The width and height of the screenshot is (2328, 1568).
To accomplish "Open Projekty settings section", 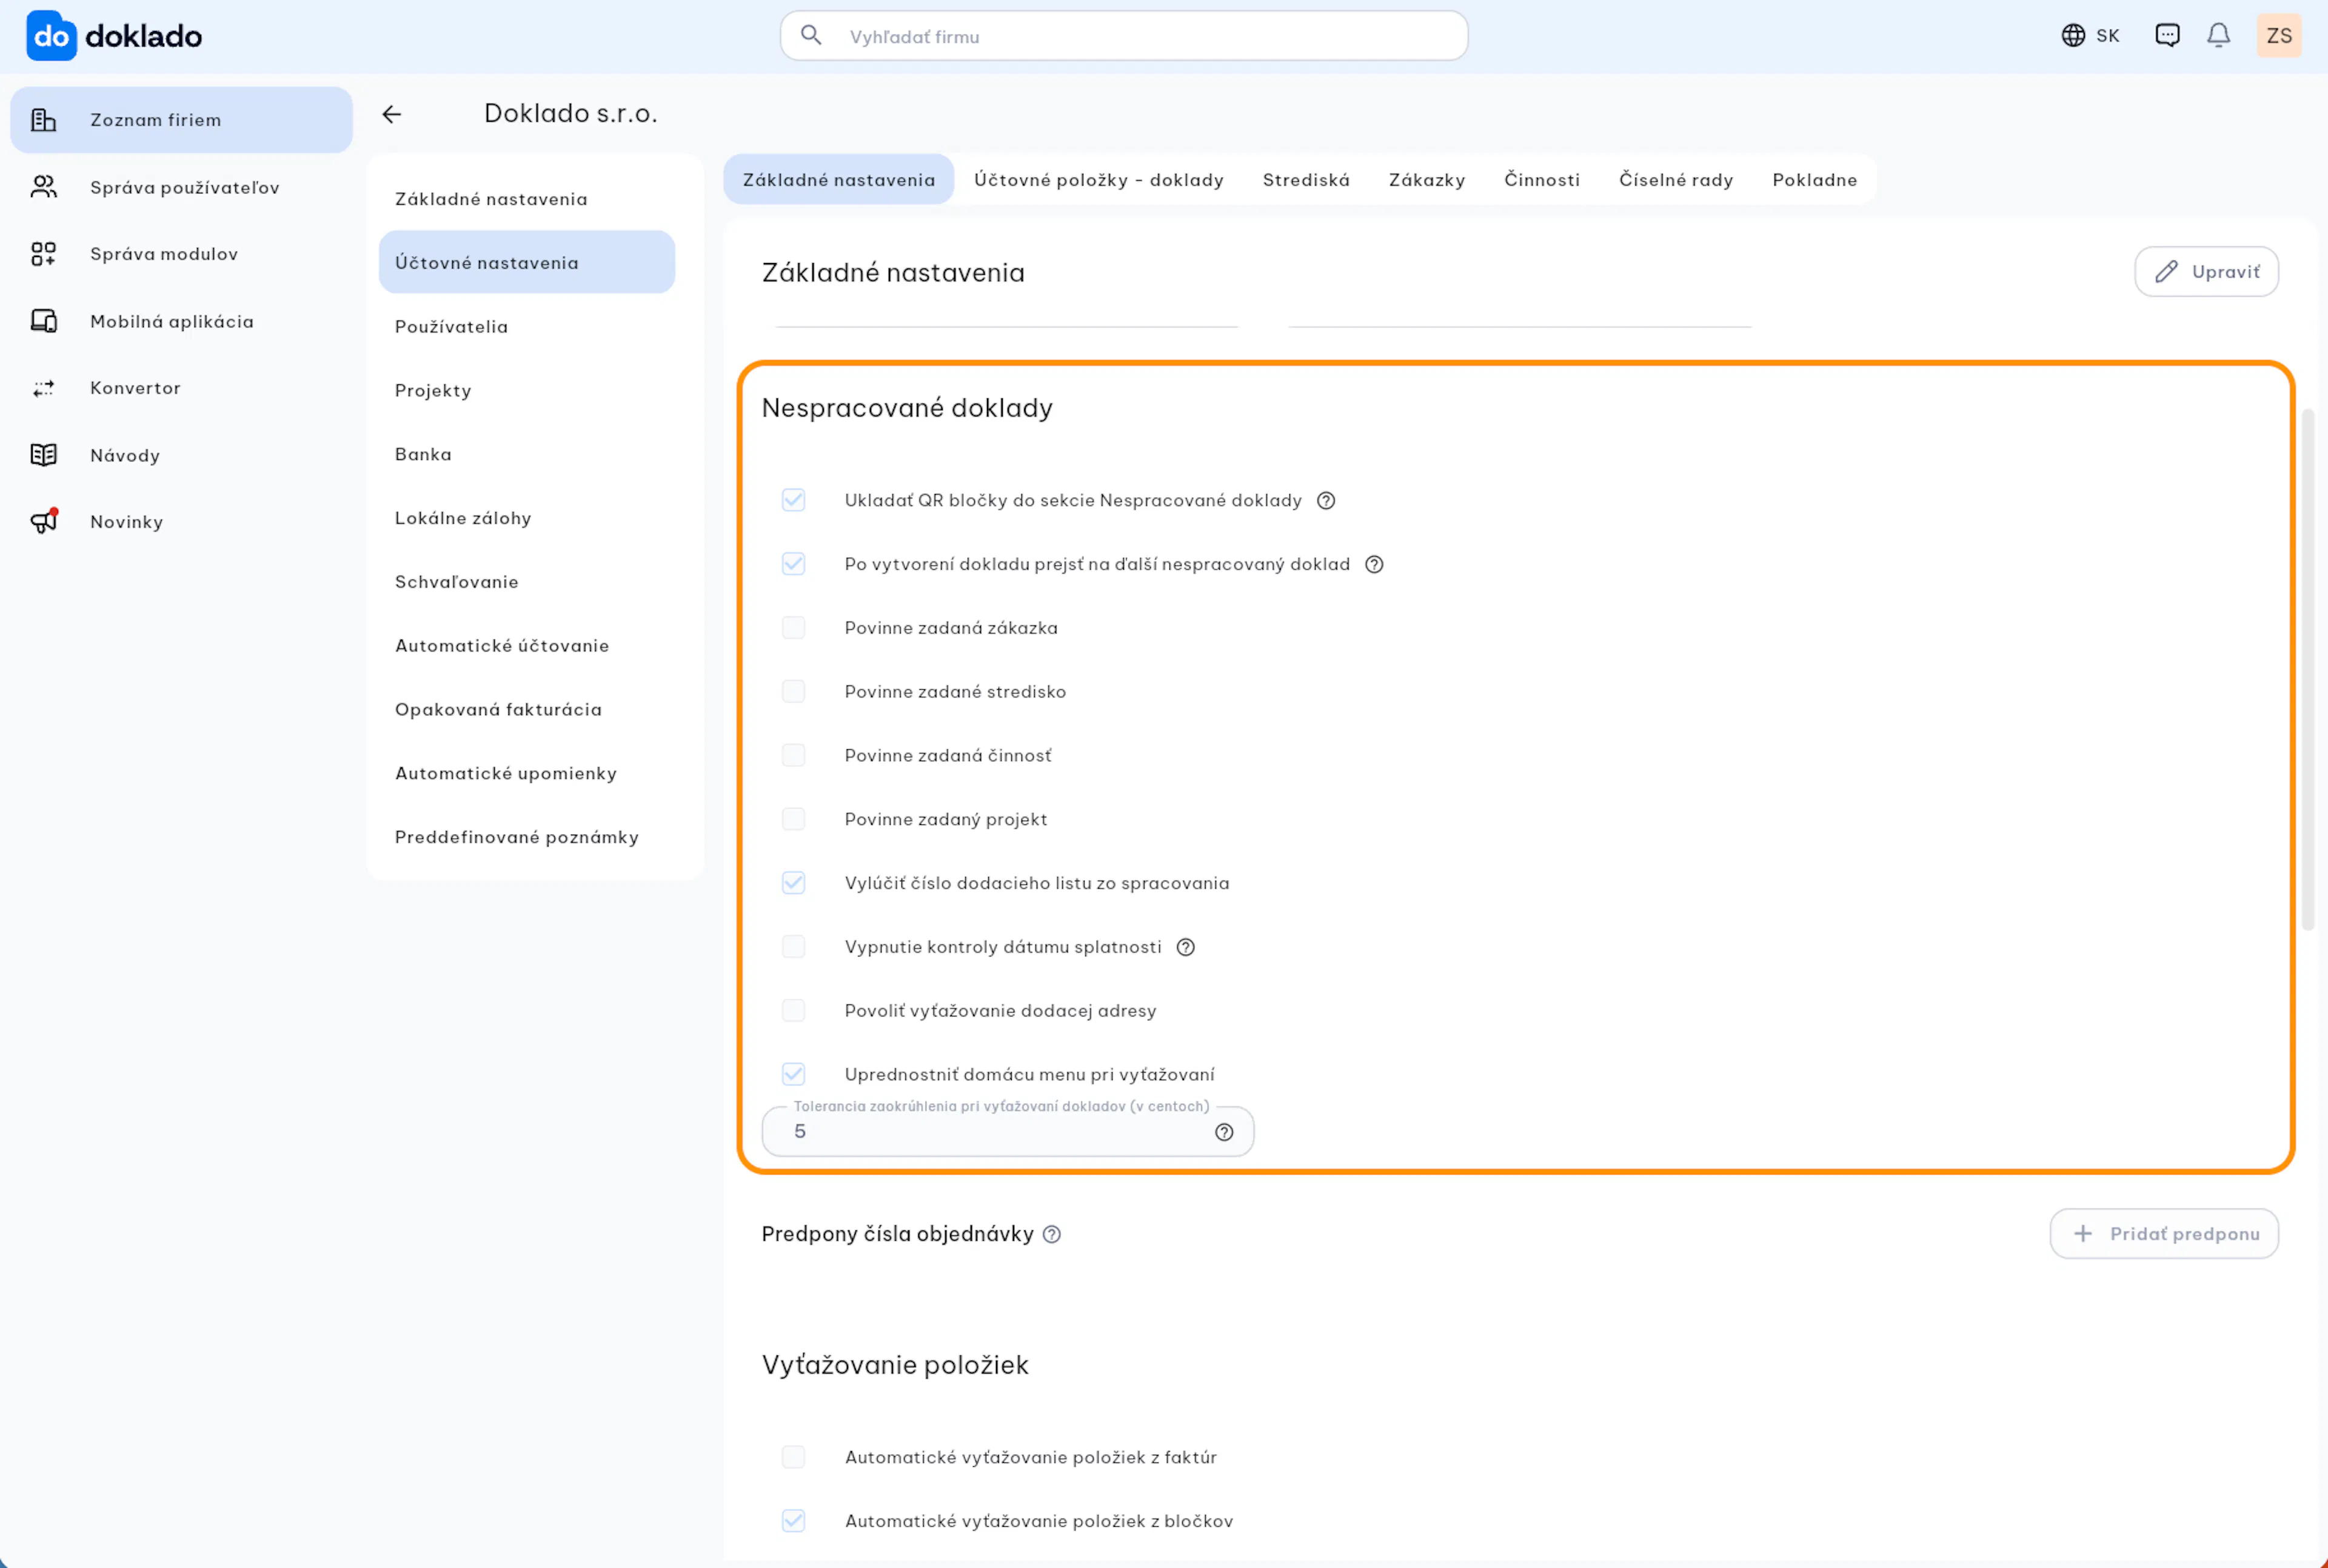I will point(527,391).
